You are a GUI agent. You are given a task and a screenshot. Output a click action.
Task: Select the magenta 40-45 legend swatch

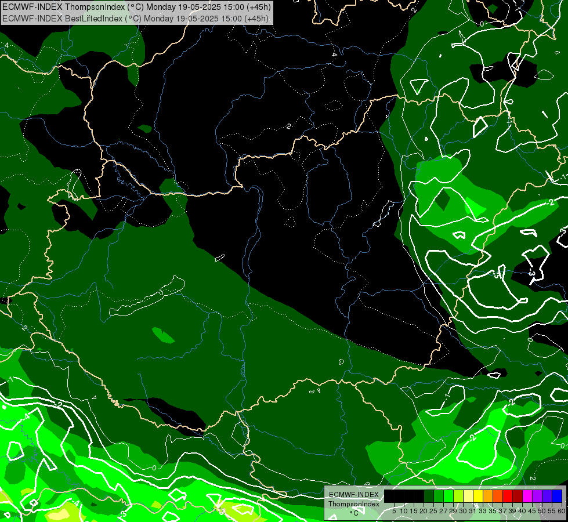pyautogui.click(x=527, y=496)
